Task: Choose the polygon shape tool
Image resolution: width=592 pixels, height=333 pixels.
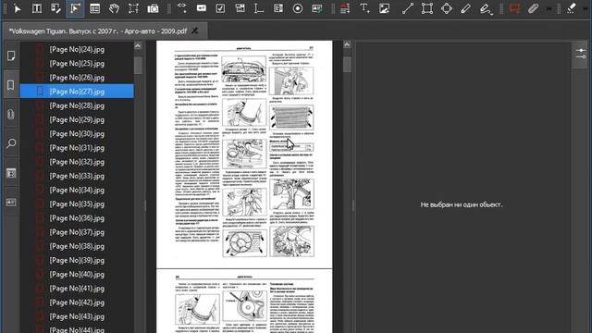Action: point(446,8)
